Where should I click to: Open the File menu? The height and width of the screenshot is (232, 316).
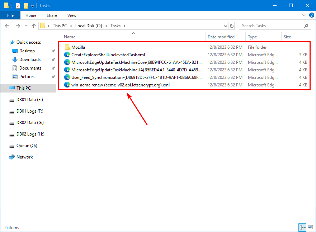pyautogui.click(x=10, y=15)
